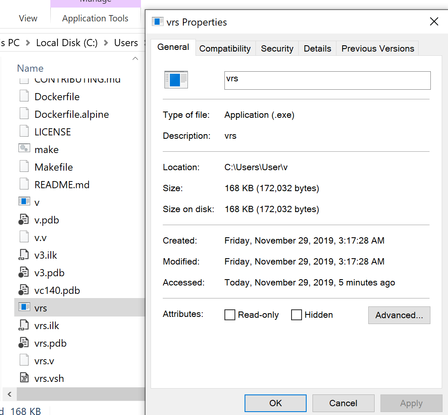Click the large vrs application icon in Properties
448x415 pixels.
[176, 80]
